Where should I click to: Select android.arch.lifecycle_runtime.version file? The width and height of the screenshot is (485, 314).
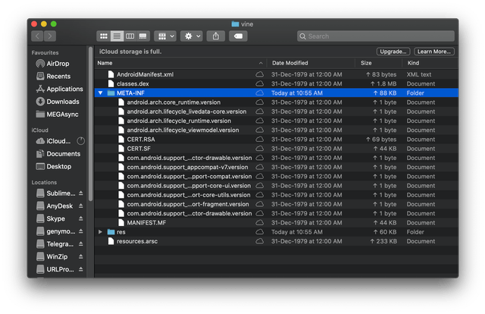pos(277,121)
